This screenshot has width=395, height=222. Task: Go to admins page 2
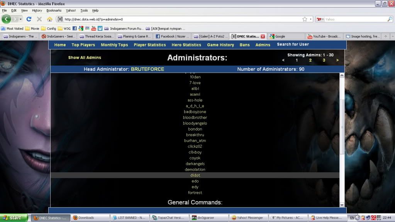click(310, 60)
